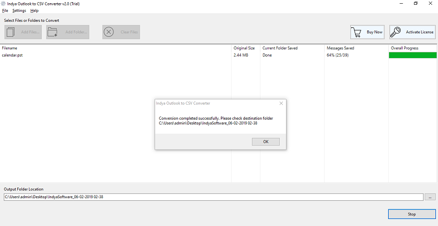Viewport: 438px width, 226px height.
Task: Click the Stop button
Action: pos(412,214)
